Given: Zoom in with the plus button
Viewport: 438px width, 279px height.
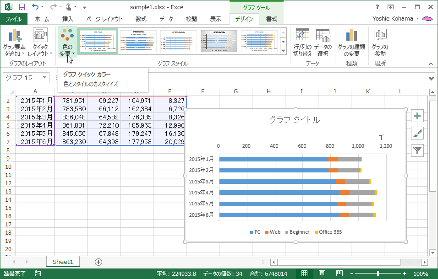Looking at the screenshot, I should point(405,274).
